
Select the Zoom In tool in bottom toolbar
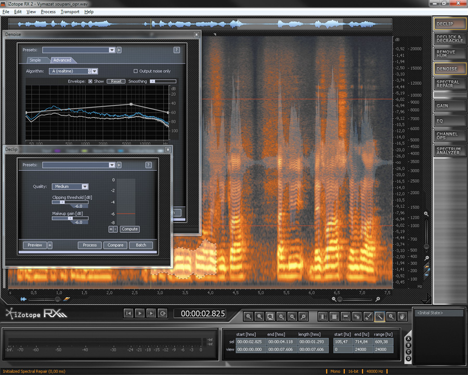(x=248, y=316)
